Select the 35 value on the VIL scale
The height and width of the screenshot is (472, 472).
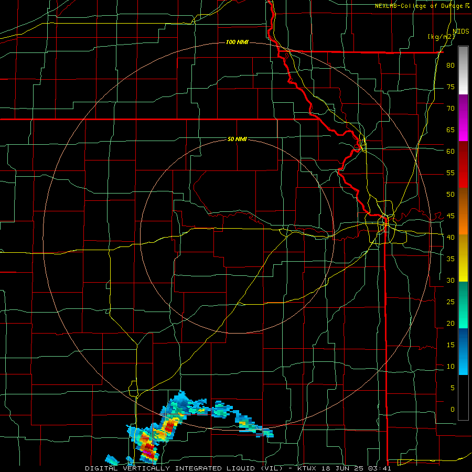click(450, 259)
